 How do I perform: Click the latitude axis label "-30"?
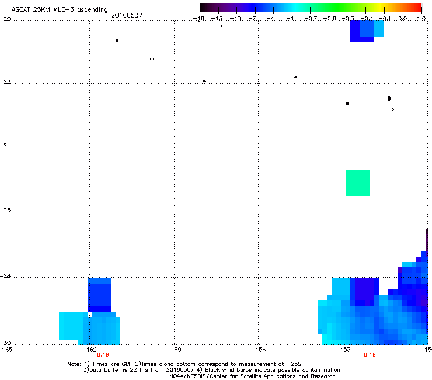point(5,343)
